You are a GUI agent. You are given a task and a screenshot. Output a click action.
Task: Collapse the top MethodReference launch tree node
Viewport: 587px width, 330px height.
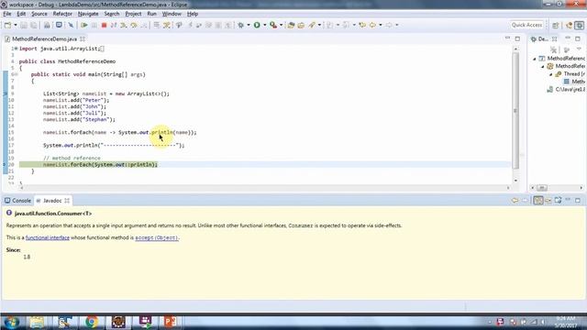[x=535, y=59]
